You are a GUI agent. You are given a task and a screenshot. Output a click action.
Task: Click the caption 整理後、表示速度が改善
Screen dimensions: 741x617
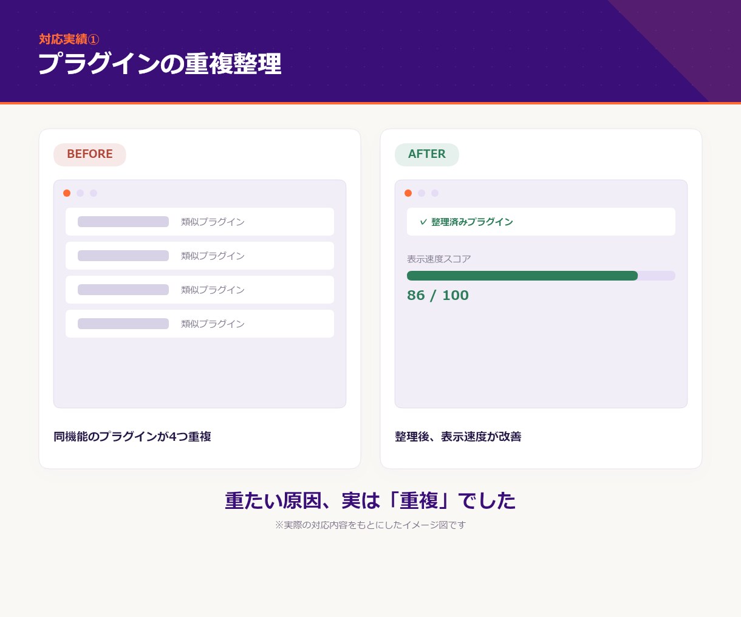[x=458, y=437]
